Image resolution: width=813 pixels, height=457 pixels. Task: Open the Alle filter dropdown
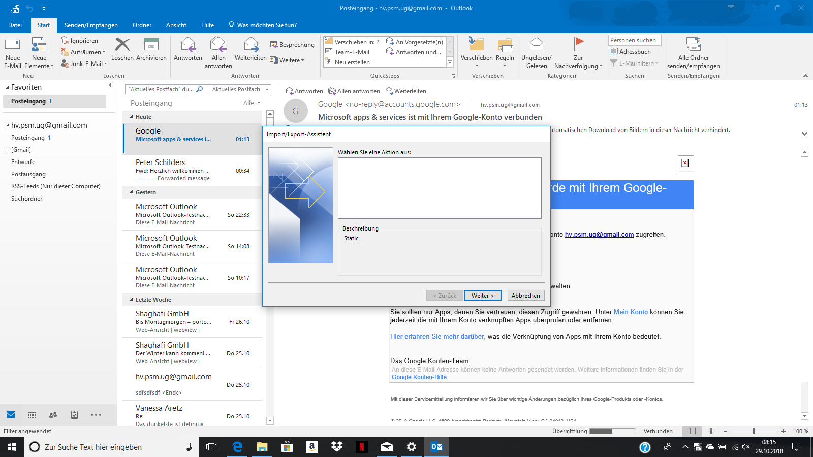pos(252,103)
